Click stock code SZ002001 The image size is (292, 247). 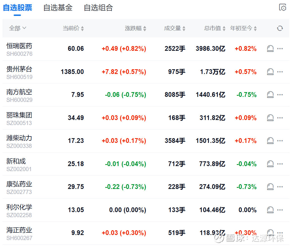click(19, 169)
